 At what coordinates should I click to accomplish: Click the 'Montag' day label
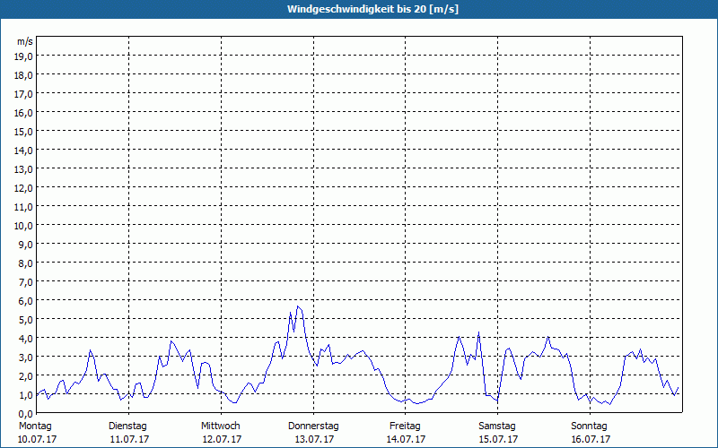(x=35, y=426)
